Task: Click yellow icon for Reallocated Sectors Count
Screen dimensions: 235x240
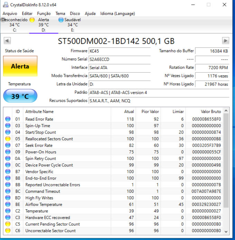Action: click(8, 139)
